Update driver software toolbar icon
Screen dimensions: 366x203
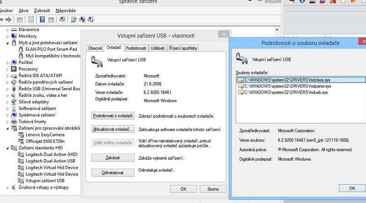click(74, 20)
